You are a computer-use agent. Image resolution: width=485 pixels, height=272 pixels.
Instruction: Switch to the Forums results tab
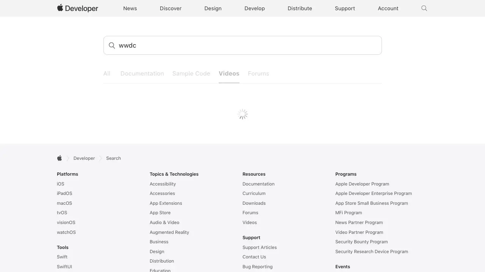click(x=258, y=73)
